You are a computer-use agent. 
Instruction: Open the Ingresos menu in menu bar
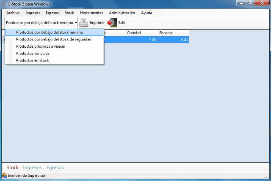coord(33,13)
